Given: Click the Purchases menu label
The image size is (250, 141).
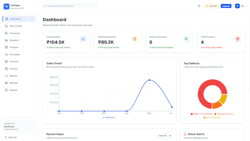Looking at the screenshot, I should coord(14,54).
